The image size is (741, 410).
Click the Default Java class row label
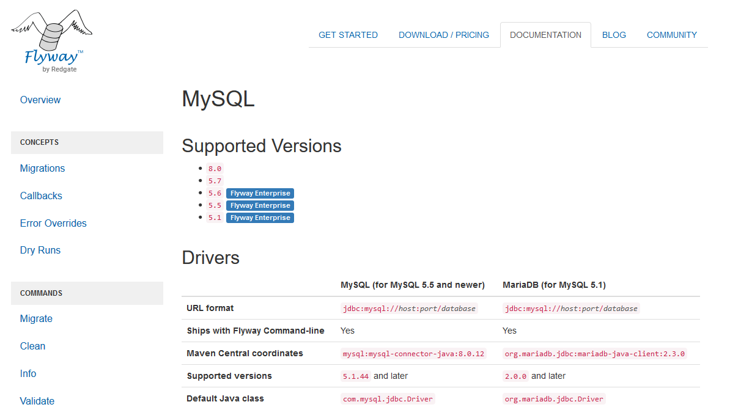226,398
